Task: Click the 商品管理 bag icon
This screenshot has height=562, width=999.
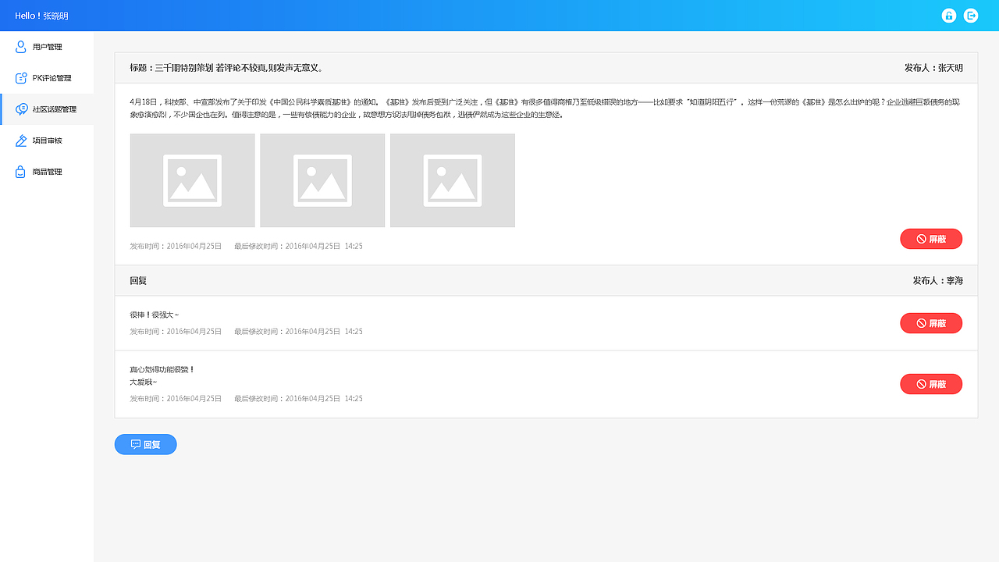Action: (21, 172)
